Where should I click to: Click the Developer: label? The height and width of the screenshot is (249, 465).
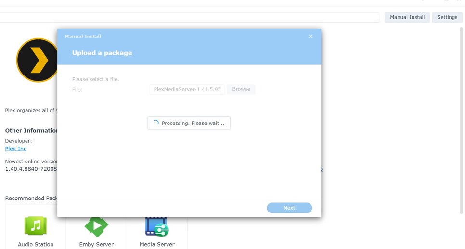pos(18,141)
